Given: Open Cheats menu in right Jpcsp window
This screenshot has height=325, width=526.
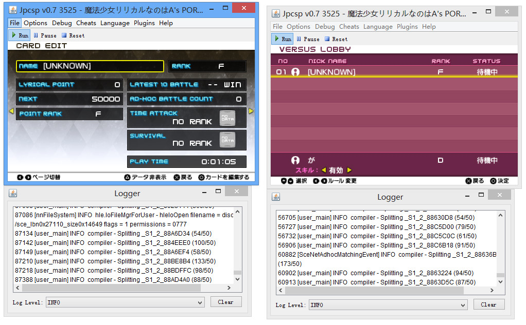Looking at the screenshot, I should click(349, 27).
